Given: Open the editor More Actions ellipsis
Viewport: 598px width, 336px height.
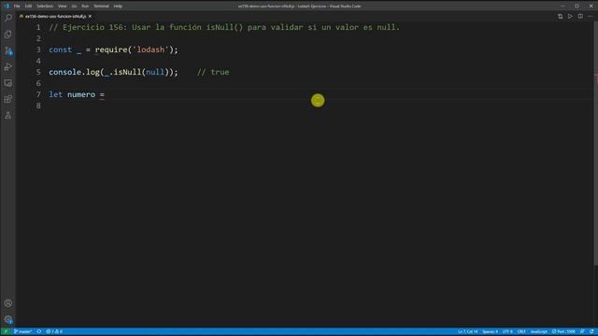Looking at the screenshot, I should pyautogui.click(x=591, y=17).
